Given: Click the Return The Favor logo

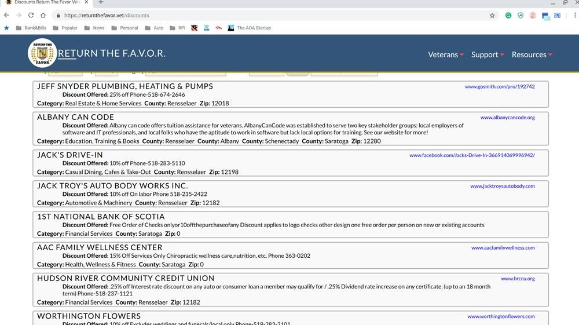Looking at the screenshot, I should click(42, 53).
